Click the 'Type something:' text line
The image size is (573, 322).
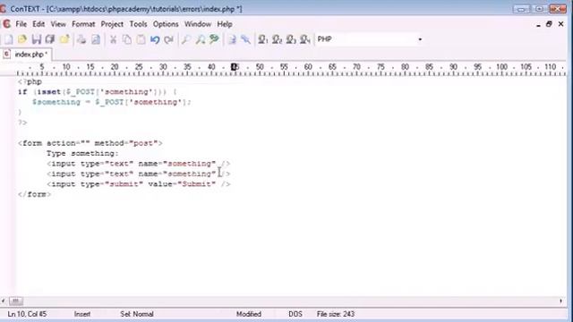point(82,154)
